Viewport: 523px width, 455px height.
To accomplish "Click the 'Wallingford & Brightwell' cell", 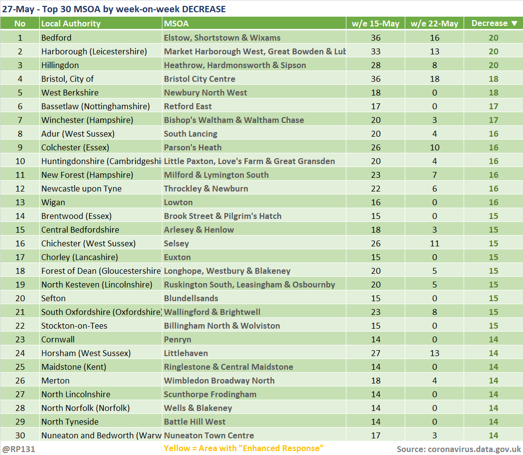I will click(254, 312).
